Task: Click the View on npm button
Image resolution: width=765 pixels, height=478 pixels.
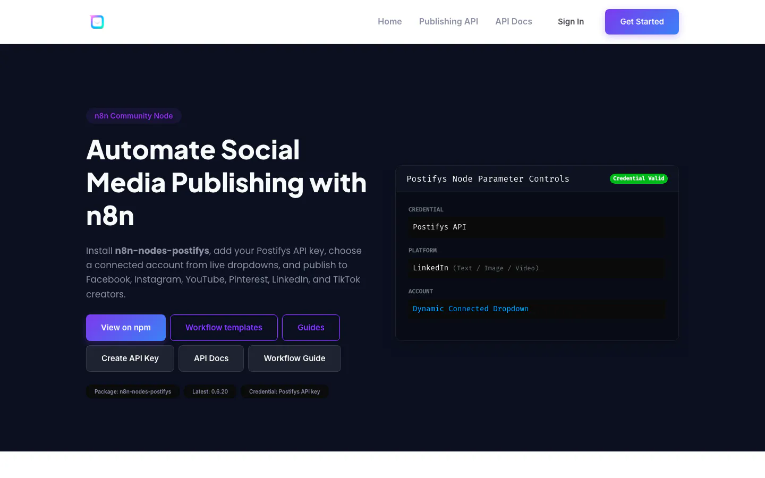Action: coord(126,328)
